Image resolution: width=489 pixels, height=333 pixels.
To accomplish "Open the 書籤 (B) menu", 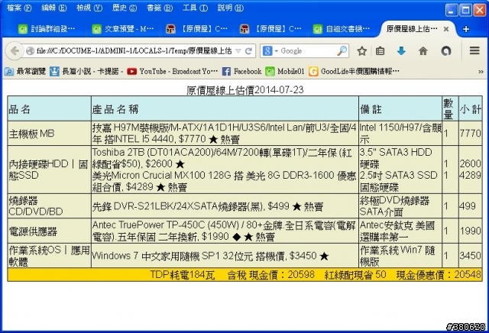I will (160, 8).
